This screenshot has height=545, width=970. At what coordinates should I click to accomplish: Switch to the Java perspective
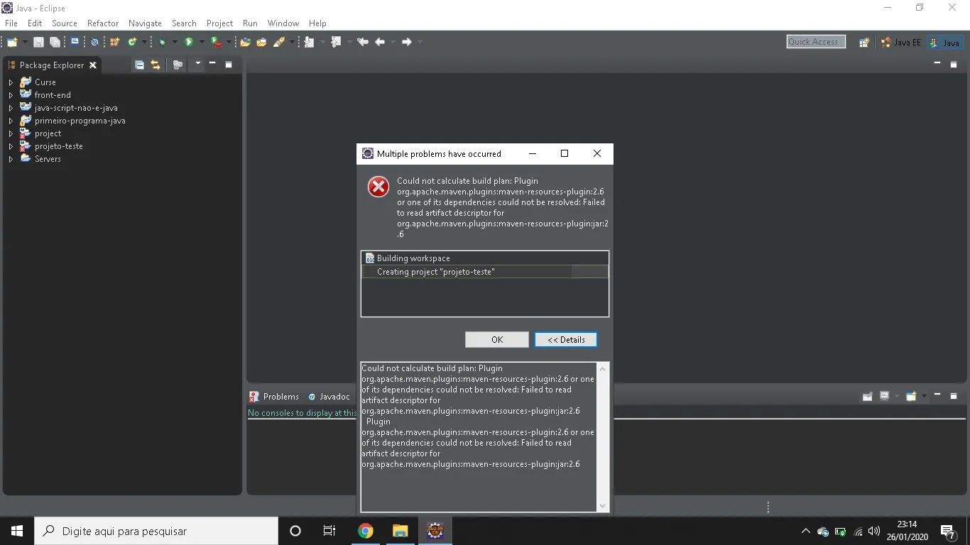[x=945, y=43]
